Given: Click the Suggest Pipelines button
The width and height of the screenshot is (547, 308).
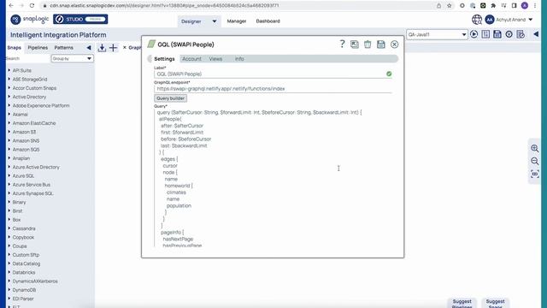Looking at the screenshot, I should click(462, 303).
